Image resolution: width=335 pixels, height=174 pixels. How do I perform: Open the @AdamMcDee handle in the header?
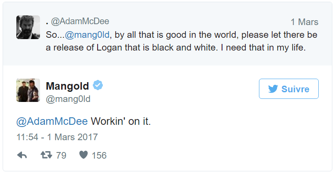tap(80, 22)
